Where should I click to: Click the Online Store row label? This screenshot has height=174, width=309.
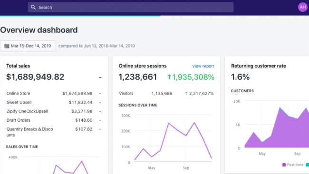coord(19,93)
